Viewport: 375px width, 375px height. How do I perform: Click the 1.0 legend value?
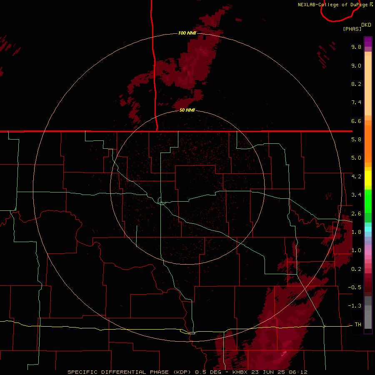(x=356, y=250)
